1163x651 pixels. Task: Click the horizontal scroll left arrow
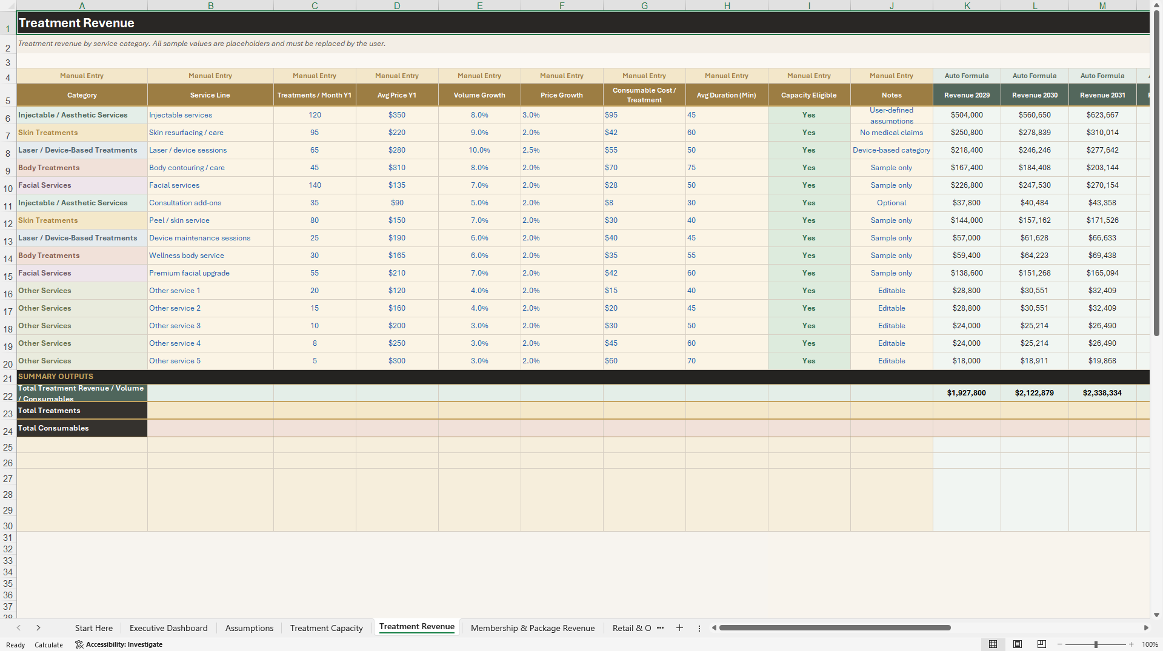pyautogui.click(x=714, y=628)
